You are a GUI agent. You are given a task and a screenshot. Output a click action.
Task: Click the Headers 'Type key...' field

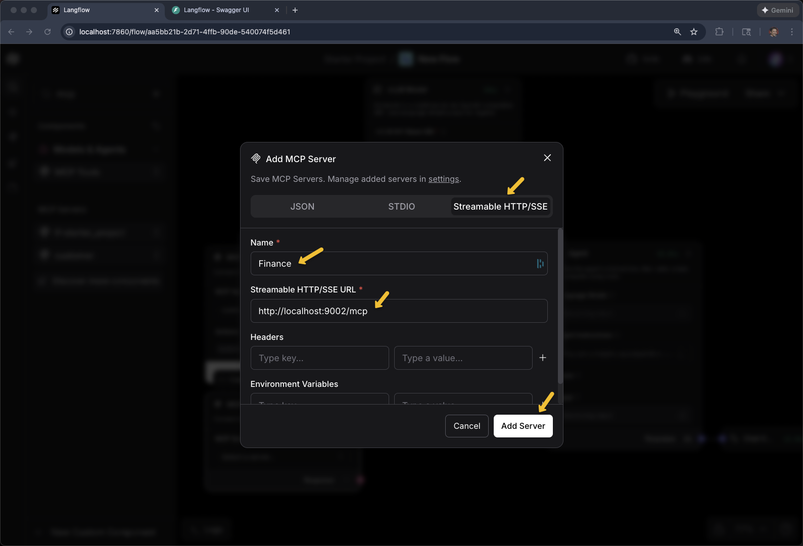coord(319,358)
